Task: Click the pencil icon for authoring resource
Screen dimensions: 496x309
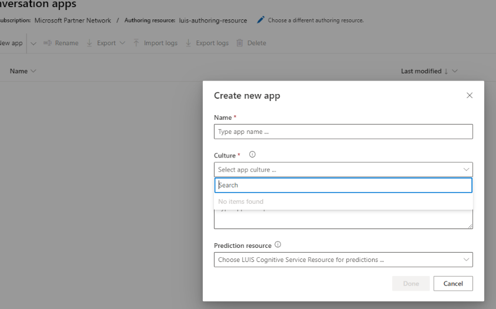Action: [x=261, y=20]
